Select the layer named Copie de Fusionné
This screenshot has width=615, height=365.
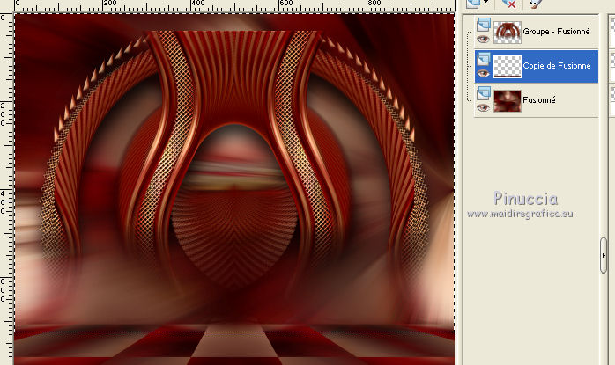(x=557, y=66)
